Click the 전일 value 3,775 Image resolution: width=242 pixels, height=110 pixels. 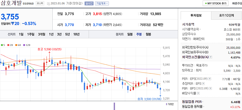click(70, 14)
